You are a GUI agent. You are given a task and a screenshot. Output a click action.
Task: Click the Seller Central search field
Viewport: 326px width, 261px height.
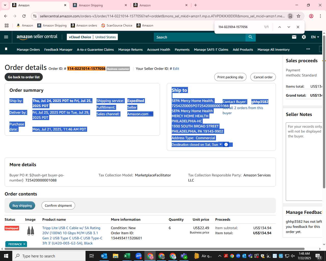point(200,37)
